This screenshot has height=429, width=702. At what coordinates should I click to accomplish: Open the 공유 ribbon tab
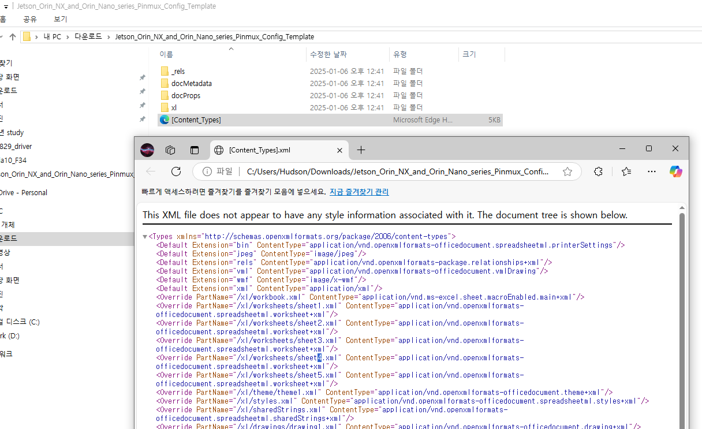30,19
